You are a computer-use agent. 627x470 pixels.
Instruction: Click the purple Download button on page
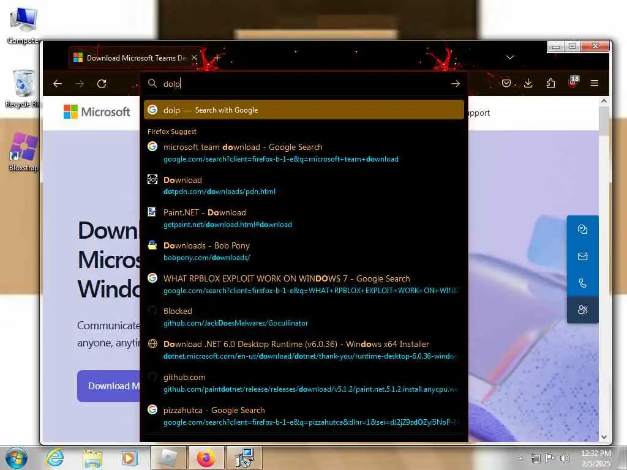[108, 386]
